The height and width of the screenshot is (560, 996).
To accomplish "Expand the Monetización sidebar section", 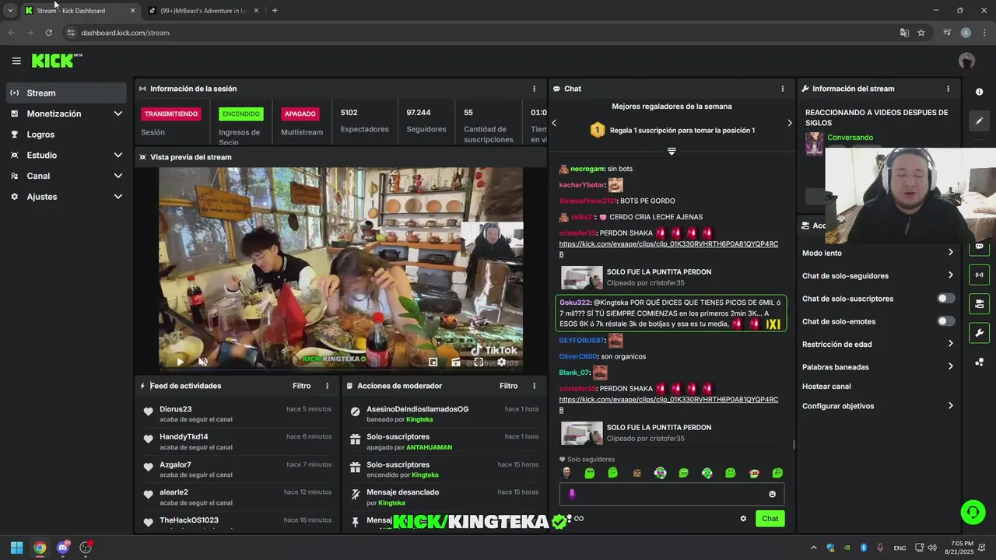I will (x=66, y=114).
